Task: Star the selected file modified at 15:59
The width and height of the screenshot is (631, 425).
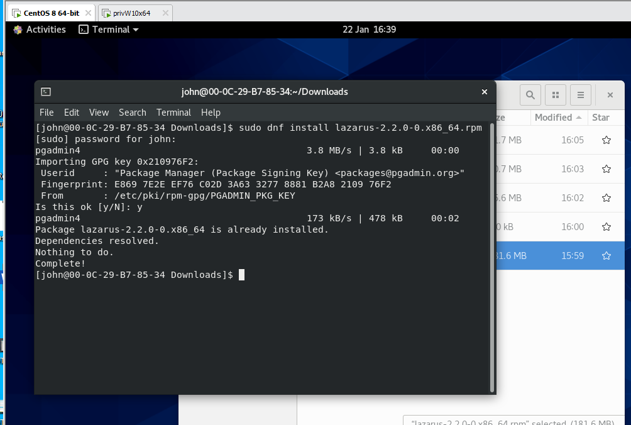Action: pos(606,256)
